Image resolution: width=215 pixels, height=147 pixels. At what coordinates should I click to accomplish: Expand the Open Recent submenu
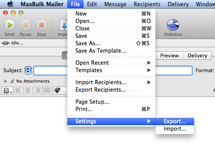click(111, 63)
